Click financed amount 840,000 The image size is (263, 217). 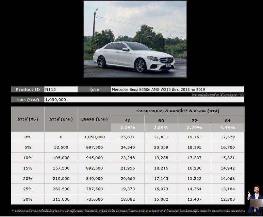click(95, 179)
